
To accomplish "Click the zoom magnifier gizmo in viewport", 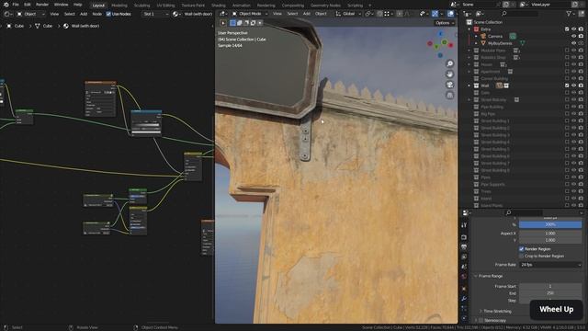I will tap(449, 63).
